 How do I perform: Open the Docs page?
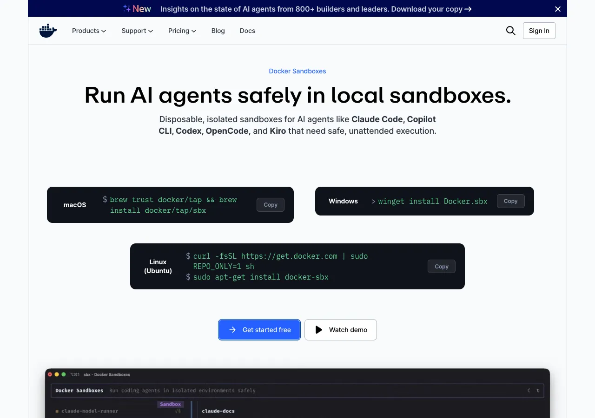tap(247, 31)
